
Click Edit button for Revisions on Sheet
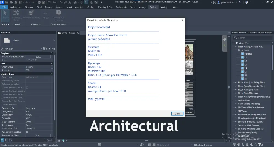point(38,135)
